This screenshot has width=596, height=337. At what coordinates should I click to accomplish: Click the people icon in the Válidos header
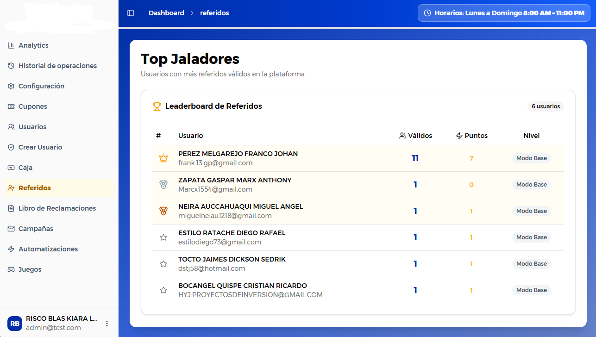[x=402, y=136]
